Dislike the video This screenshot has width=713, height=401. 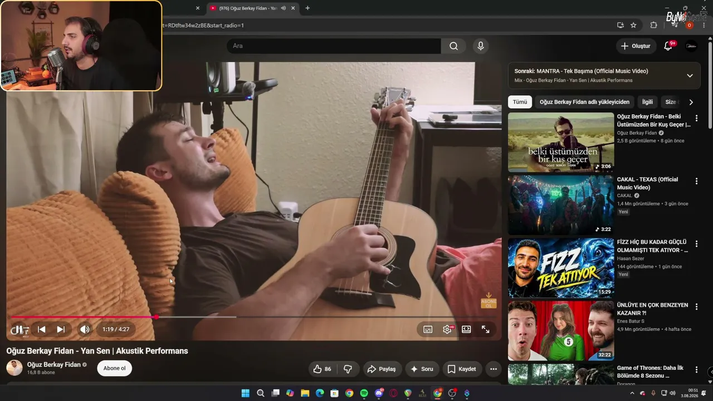tap(348, 369)
